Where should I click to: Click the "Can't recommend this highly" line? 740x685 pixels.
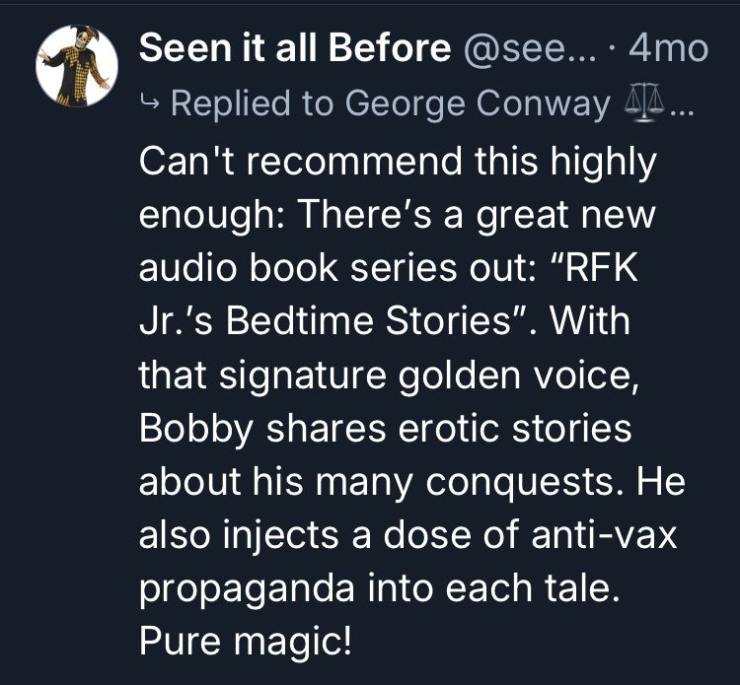(397, 161)
